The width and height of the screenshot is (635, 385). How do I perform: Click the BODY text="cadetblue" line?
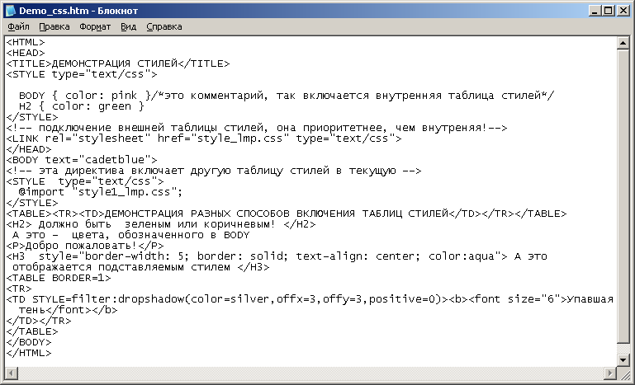click(x=82, y=160)
